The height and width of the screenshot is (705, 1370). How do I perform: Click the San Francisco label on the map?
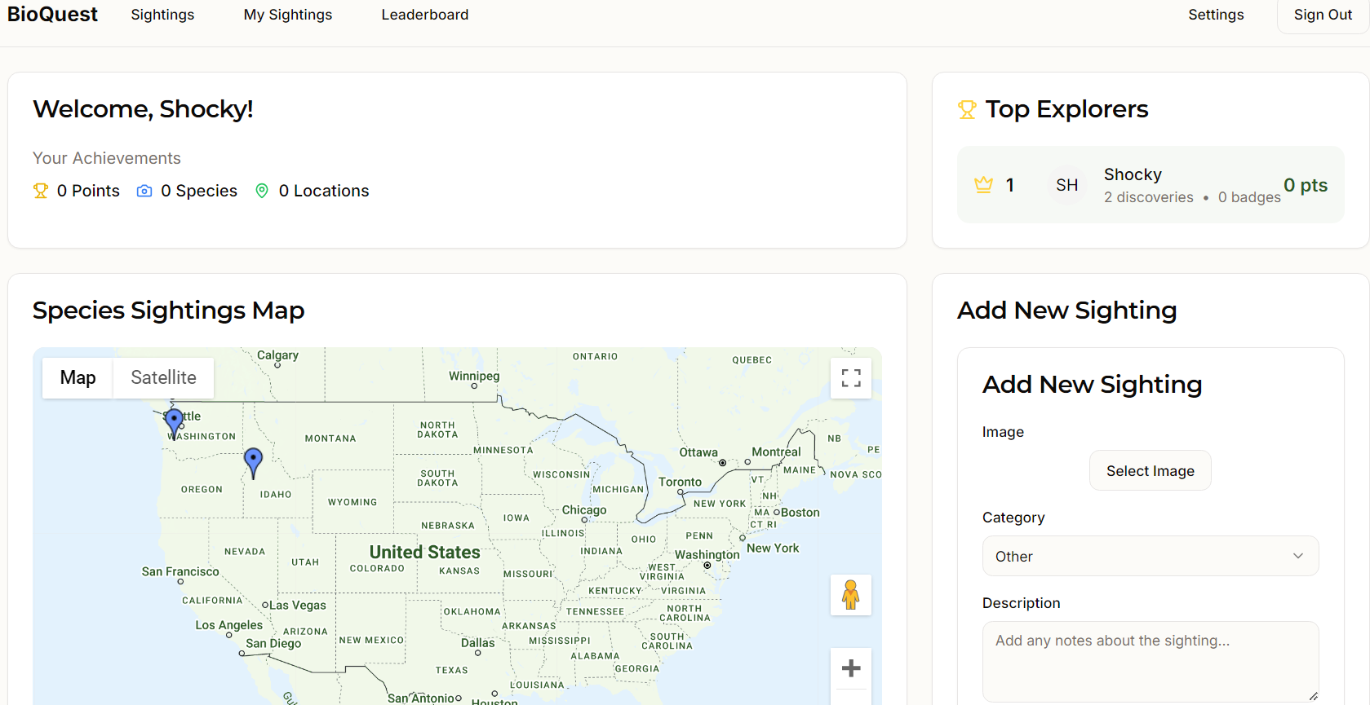pyautogui.click(x=180, y=571)
